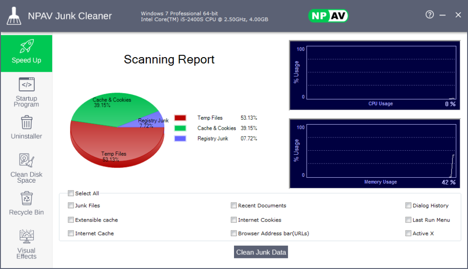Open the Startup Program code icon
This screenshot has height=269, width=468.
27,84
